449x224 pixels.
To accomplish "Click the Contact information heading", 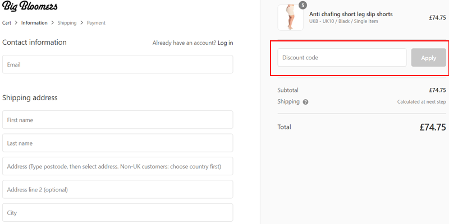I will (34, 43).
